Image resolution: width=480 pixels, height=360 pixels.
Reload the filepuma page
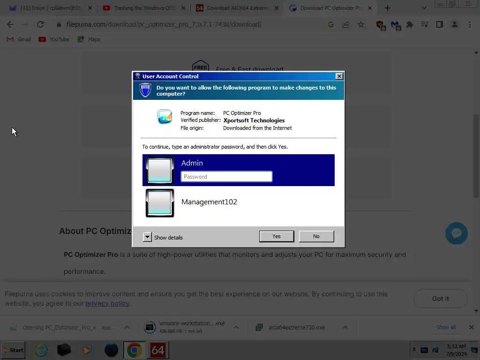click(x=40, y=24)
